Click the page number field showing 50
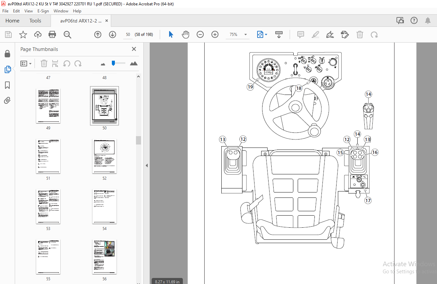 point(128,35)
